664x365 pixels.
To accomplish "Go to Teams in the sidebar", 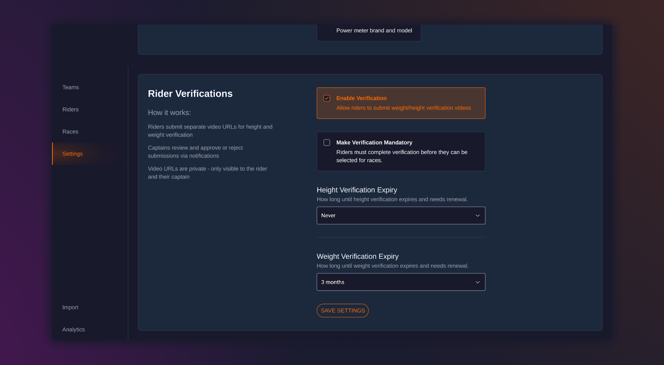I will point(71,88).
